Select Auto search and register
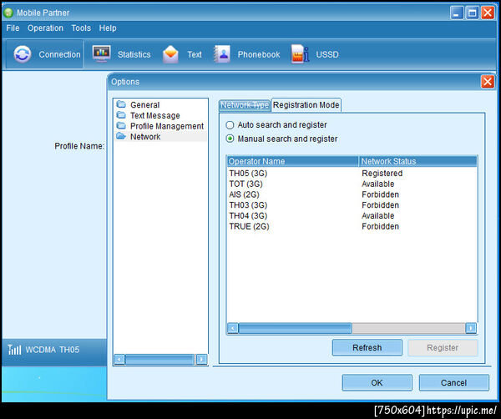Screen dimensions: 501x419 tap(230, 125)
